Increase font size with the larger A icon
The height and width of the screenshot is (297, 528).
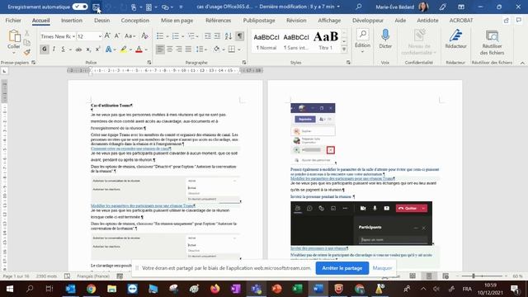(107, 35)
